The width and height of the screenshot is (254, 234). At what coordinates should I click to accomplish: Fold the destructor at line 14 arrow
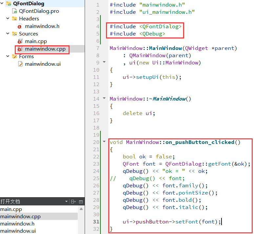(104, 98)
